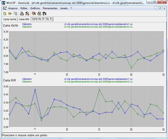
Task: Click blue Diâmetro label in Carta Xb/Xb
Action: coord(27,24)
